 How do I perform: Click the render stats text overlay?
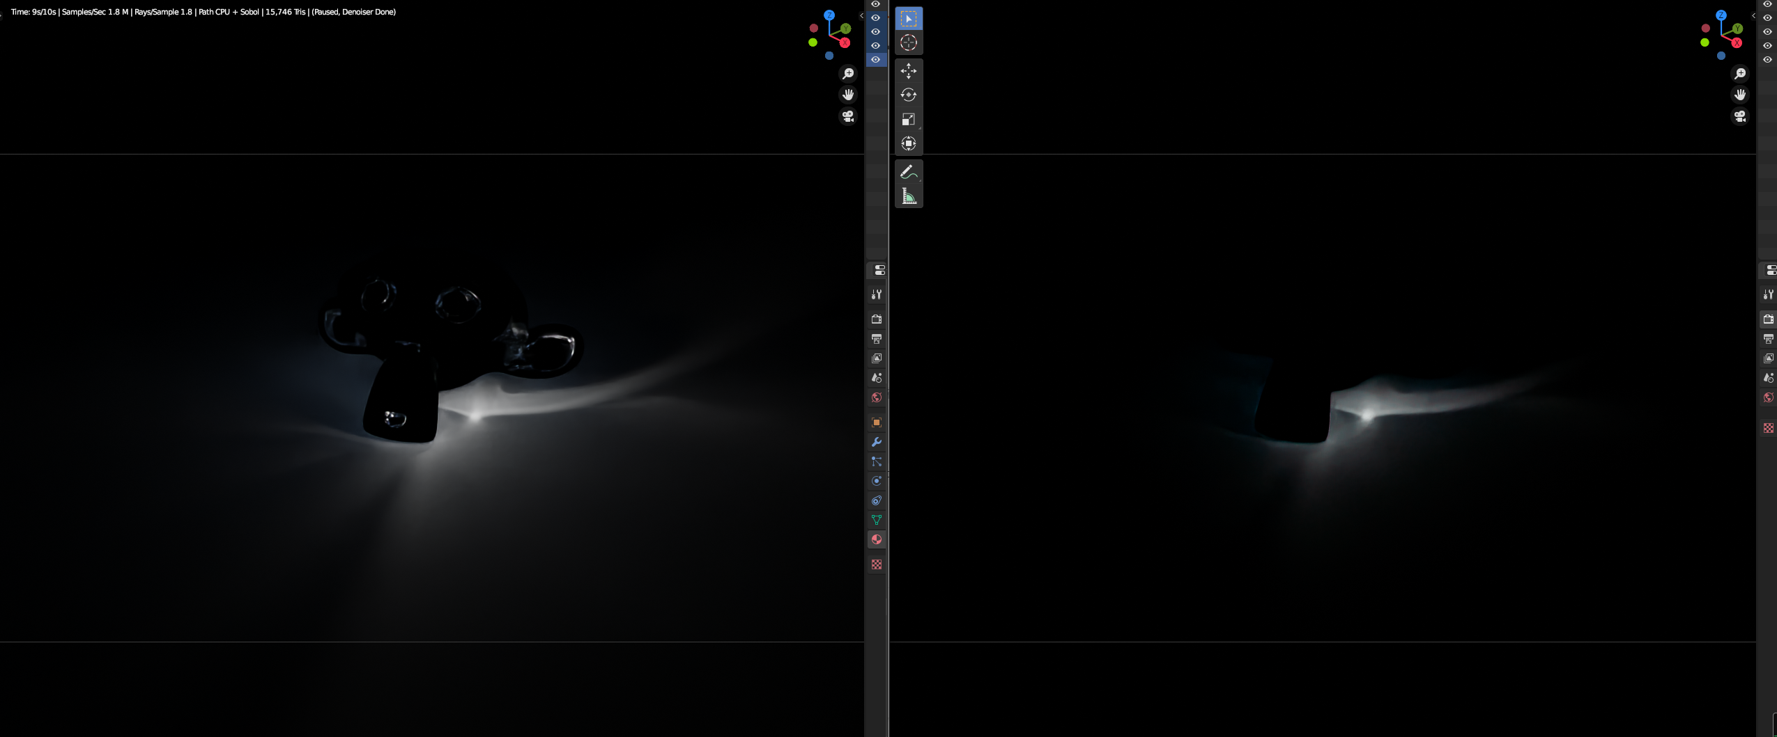point(203,12)
